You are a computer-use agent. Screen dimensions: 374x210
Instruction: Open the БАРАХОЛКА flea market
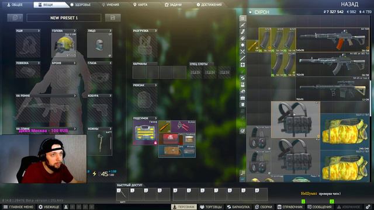pyautogui.click(x=238, y=207)
